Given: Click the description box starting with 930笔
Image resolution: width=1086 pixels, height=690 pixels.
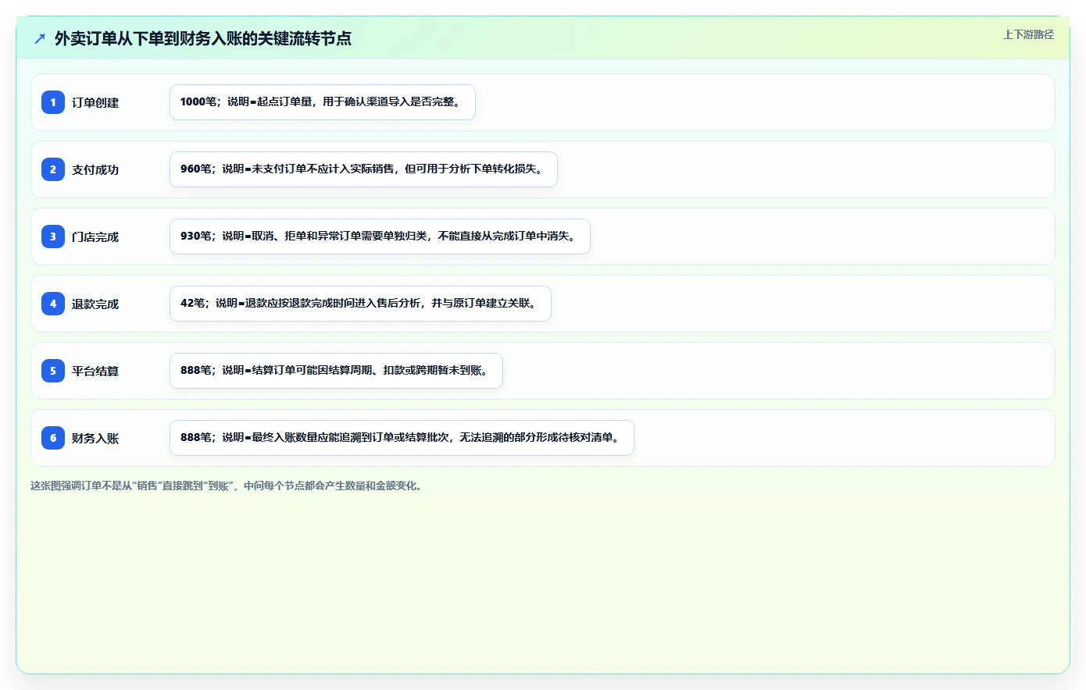Looking at the screenshot, I should pyautogui.click(x=380, y=237).
